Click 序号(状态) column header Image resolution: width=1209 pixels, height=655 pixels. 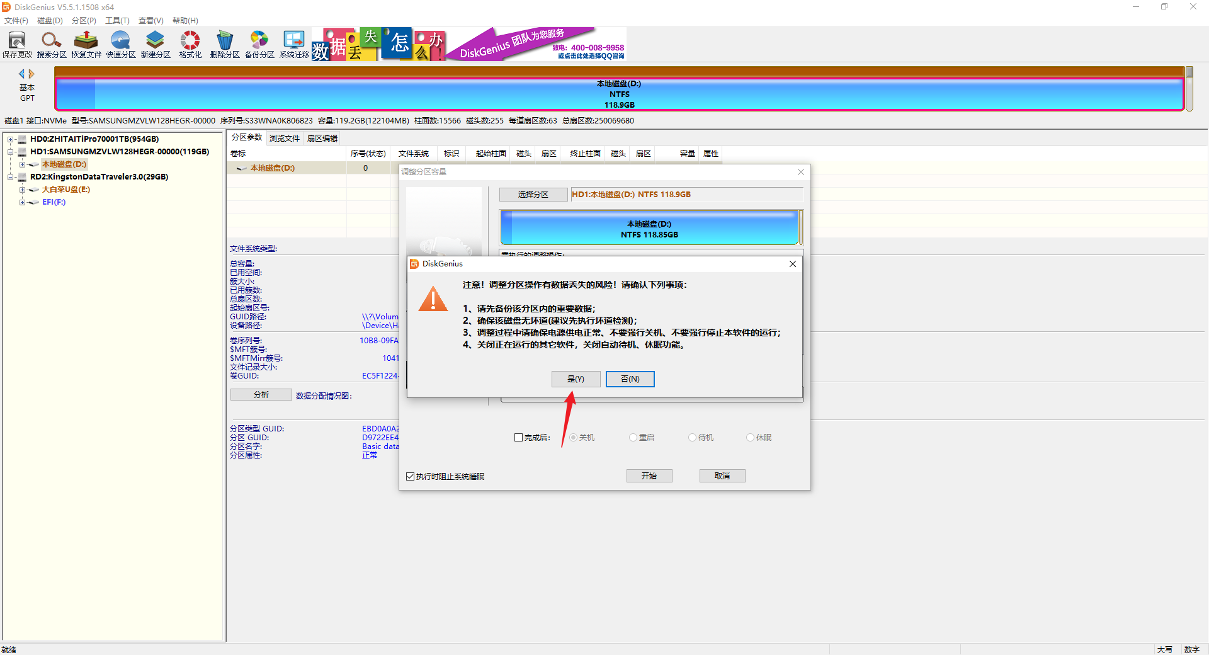click(x=368, y=154)
